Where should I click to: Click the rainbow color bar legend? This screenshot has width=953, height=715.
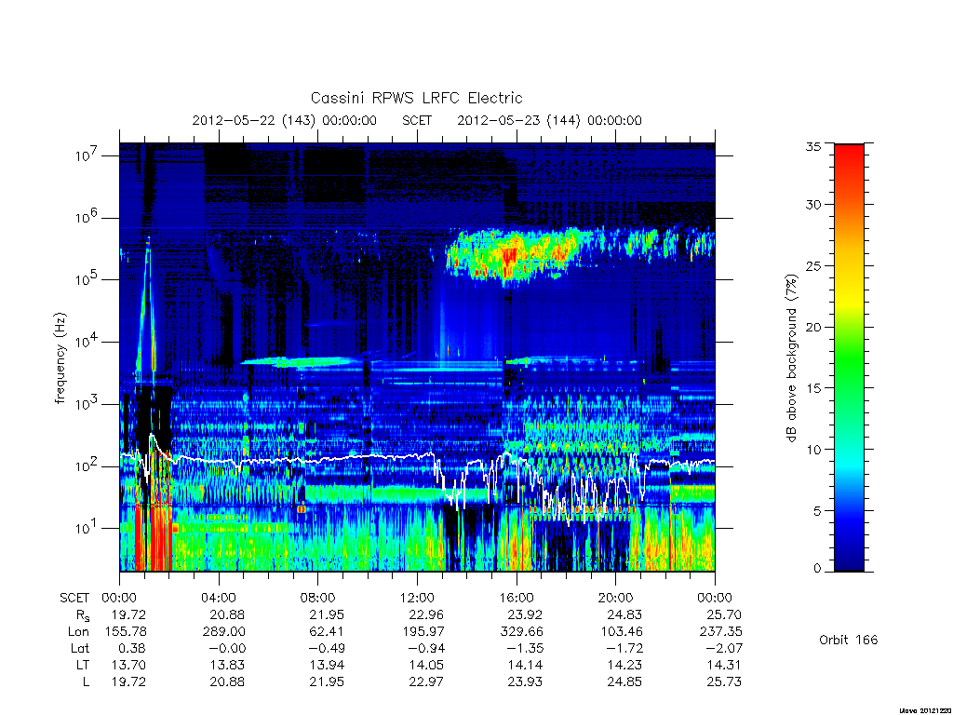pos(849,357)
